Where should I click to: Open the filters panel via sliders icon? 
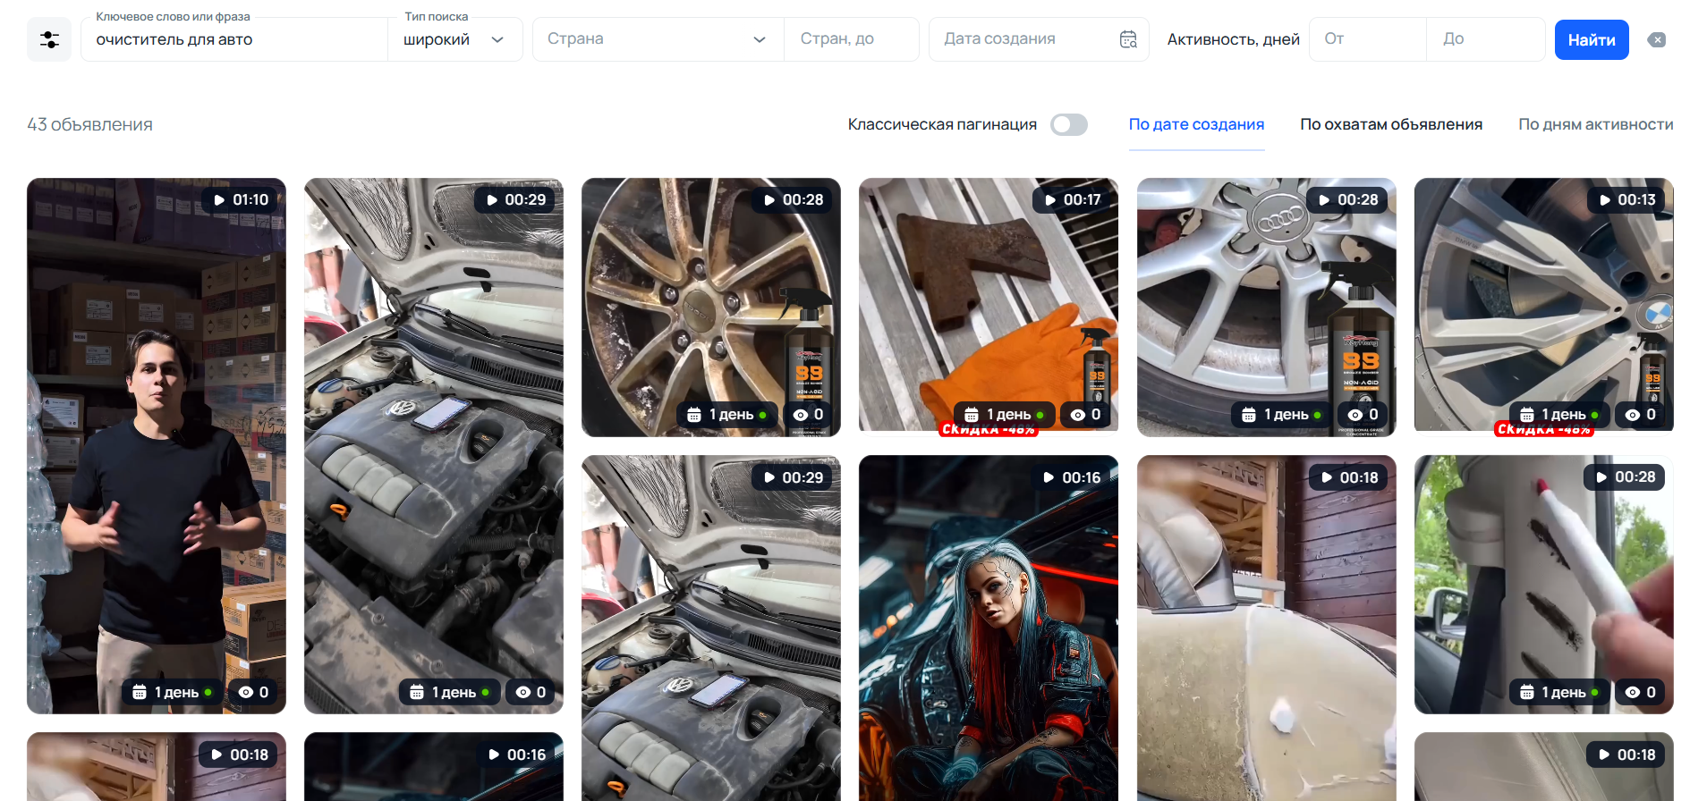click(x=49, y=39)
